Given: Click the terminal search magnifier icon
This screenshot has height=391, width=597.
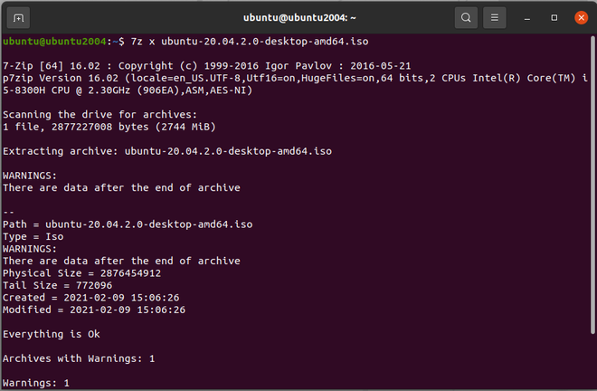Looking at the screenshot, I should pos(465,17).
